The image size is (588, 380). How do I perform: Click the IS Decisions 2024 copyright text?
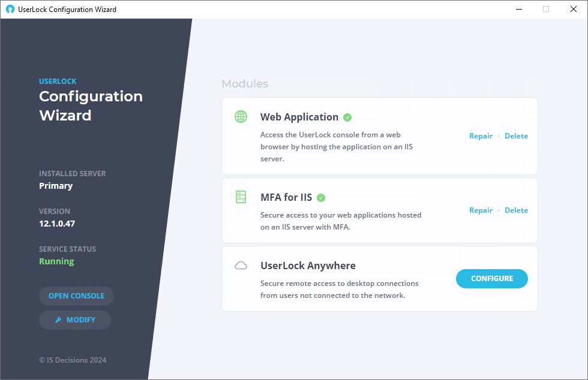click(73, 360)
